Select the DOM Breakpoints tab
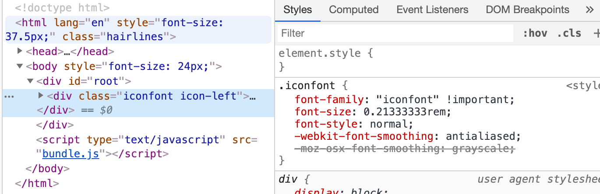The width and height of the screenshot is (600, 194). point(527,10)
